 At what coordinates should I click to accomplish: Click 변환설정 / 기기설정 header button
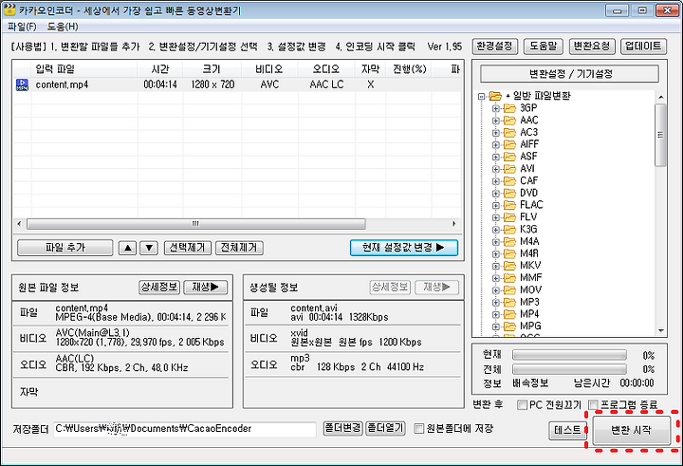[569, 74]
